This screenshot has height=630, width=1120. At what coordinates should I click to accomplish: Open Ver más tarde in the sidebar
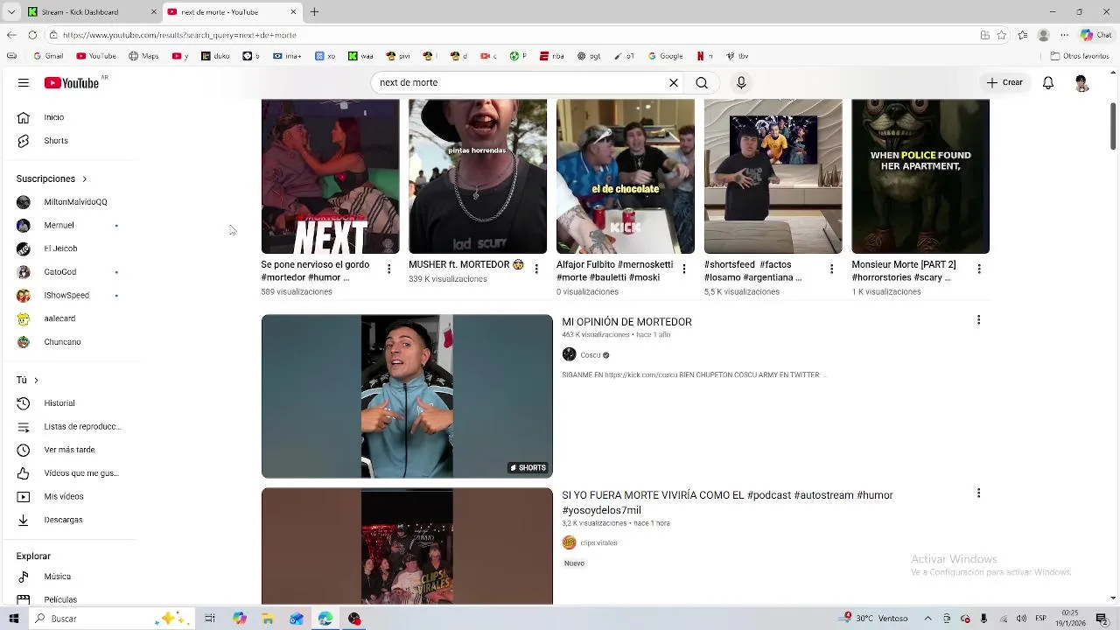(69, 450)
